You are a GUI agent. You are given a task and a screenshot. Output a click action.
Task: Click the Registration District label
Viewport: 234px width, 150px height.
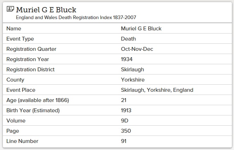coord(30,70)
